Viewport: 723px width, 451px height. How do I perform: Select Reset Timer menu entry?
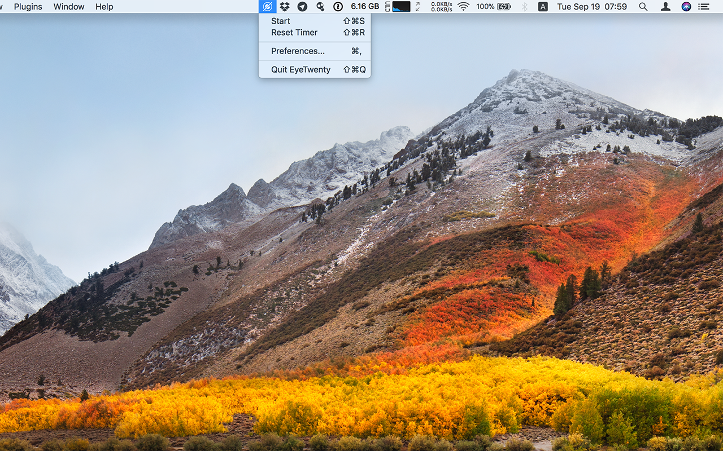click(315, 32)
